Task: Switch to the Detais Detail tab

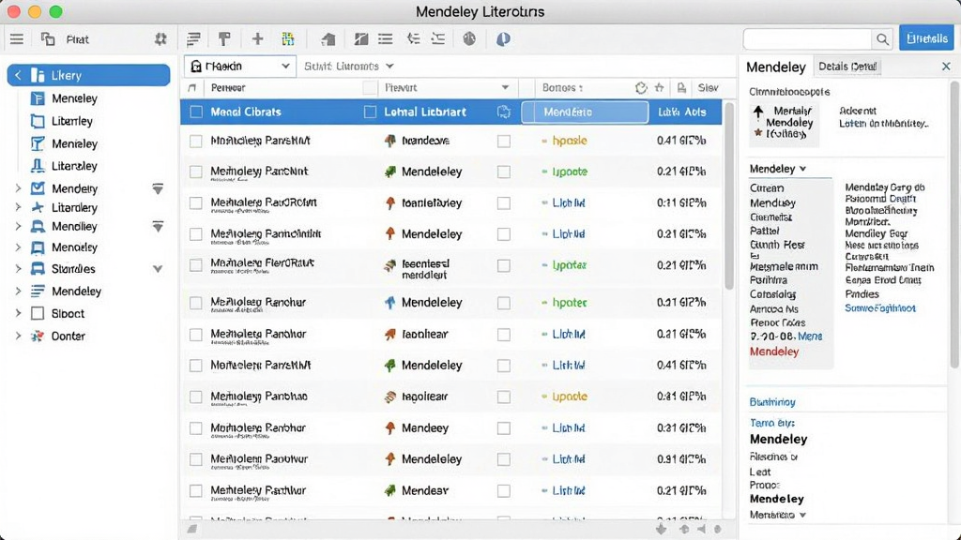Action: tap(847, 67)
